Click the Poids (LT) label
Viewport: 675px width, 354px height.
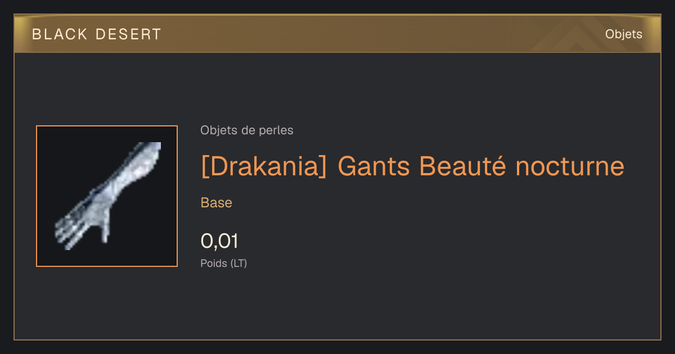tap(224, 263)
